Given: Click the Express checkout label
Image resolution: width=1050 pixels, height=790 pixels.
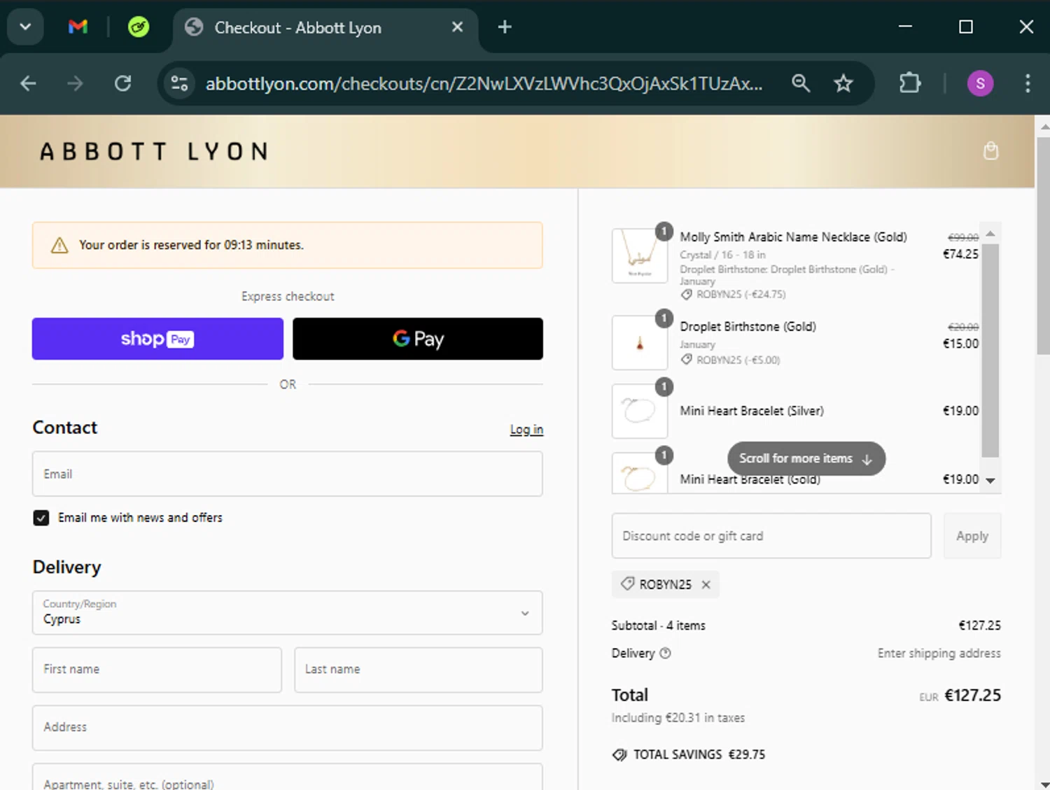Looking at the screenshot, I should 288,297.
